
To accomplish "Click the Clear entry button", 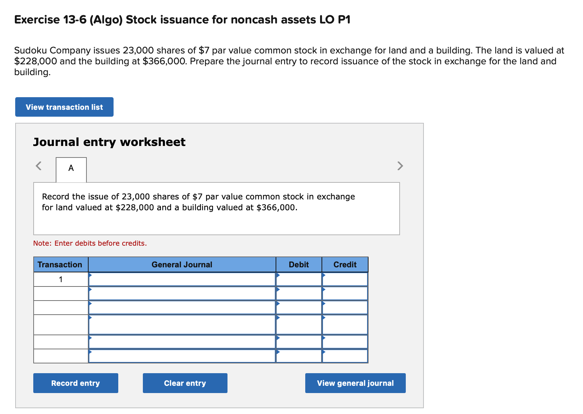I will [185, 383].
